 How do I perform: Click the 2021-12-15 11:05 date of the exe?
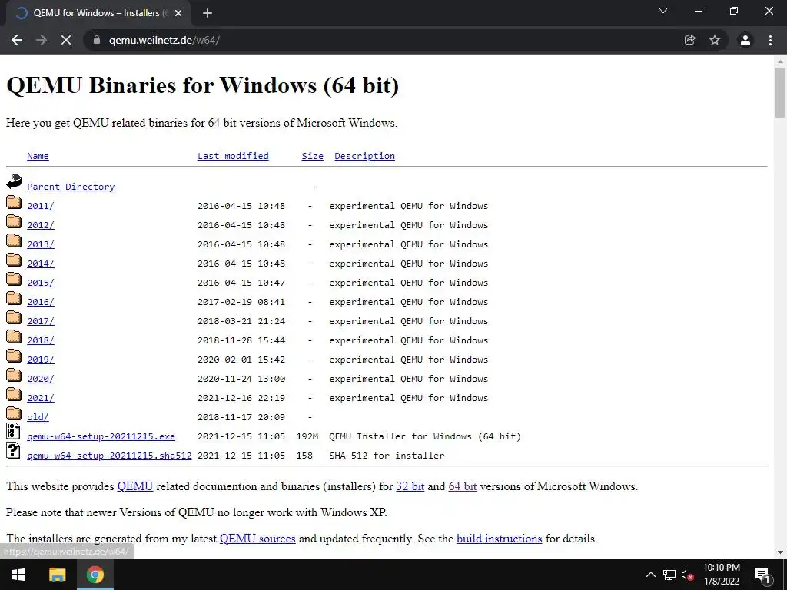point(241,436)
